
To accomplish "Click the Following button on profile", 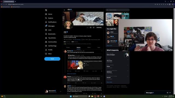I will (x=99, y=27).
